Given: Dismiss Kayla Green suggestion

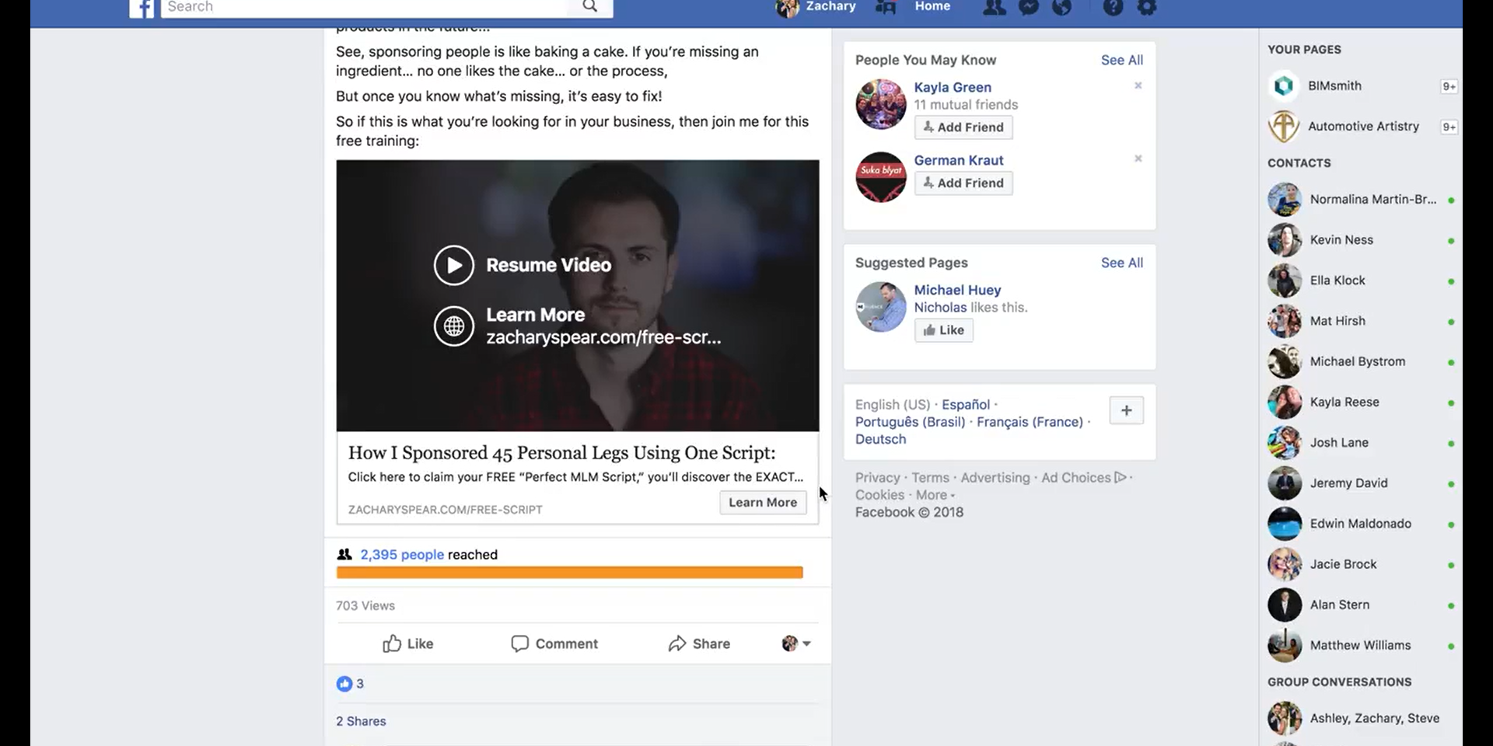Looking at the screenshot, I should tap(1138, 85).
